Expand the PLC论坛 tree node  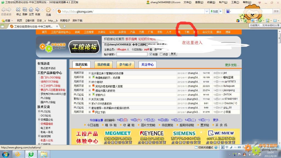point(39,111)
